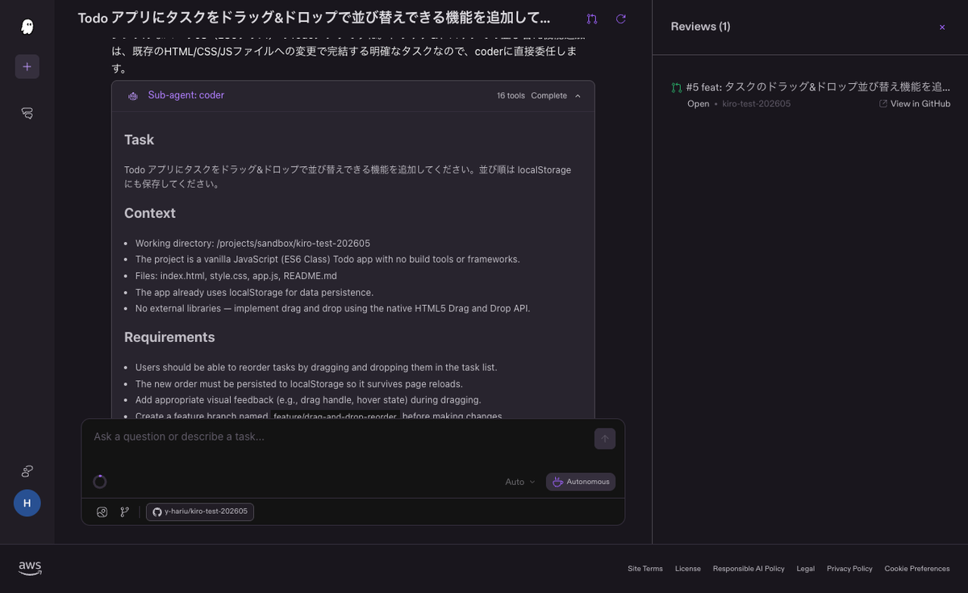968x593 pixels.
Task: Click the Files: index.html bullet line
Action: coord(236,276)
